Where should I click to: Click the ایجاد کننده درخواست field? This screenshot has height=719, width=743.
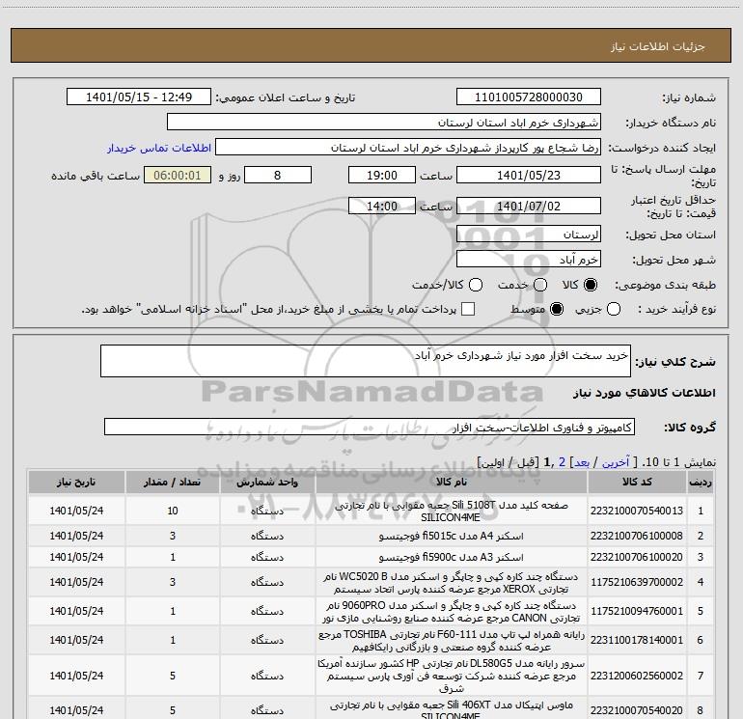pos(408,148)
